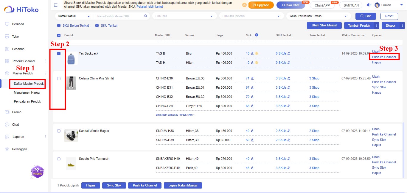Open the 3 Shop link for CHINO-B30
Image resolution: width=407 pixels, height=193 pixels.
(x=314, y=79)
